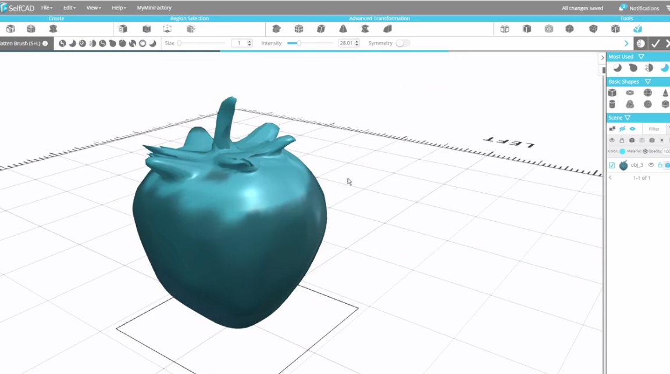Viewport: 670px width, 374px height.
Task: Select the first Most Used brush icon
Action: 618,68
